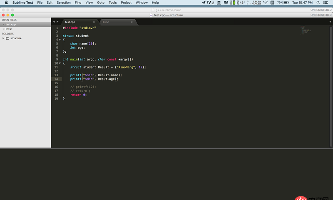The height and width of the screenshot is (200, 333).
Task: Click the keyboard input source menu icon
Action: coord(272,2)
